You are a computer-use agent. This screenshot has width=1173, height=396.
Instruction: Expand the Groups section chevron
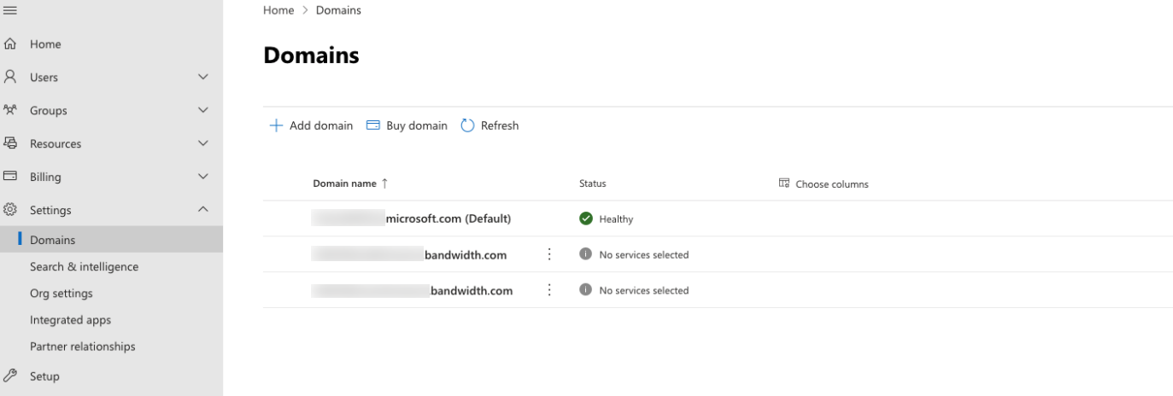pyautogui.click(x=203, y=110)
